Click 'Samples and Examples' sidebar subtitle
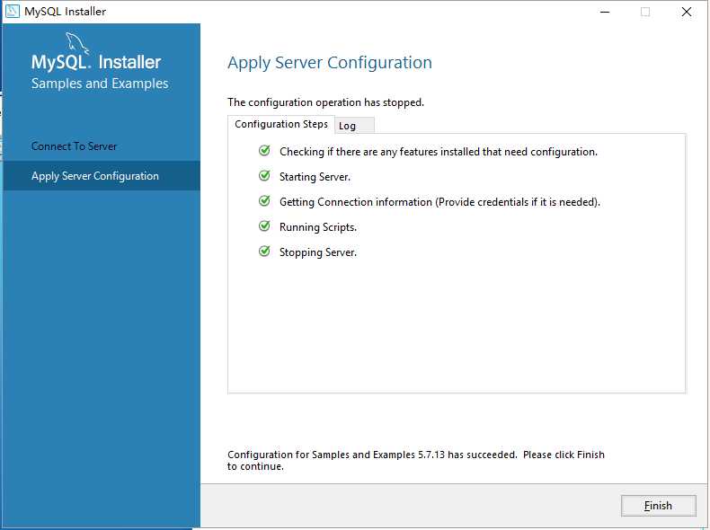710x530 pixels. point(100,84)
